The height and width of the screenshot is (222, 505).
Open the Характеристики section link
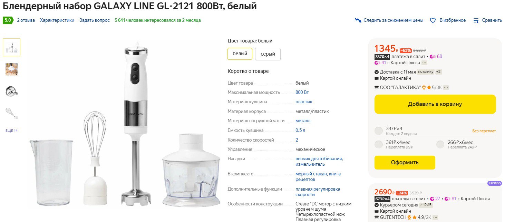pos(57,20)
